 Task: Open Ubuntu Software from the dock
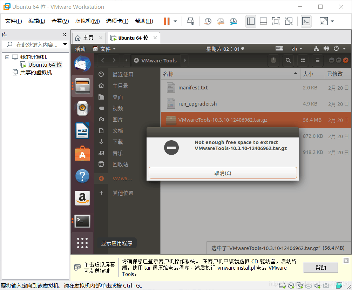[82, 153]
